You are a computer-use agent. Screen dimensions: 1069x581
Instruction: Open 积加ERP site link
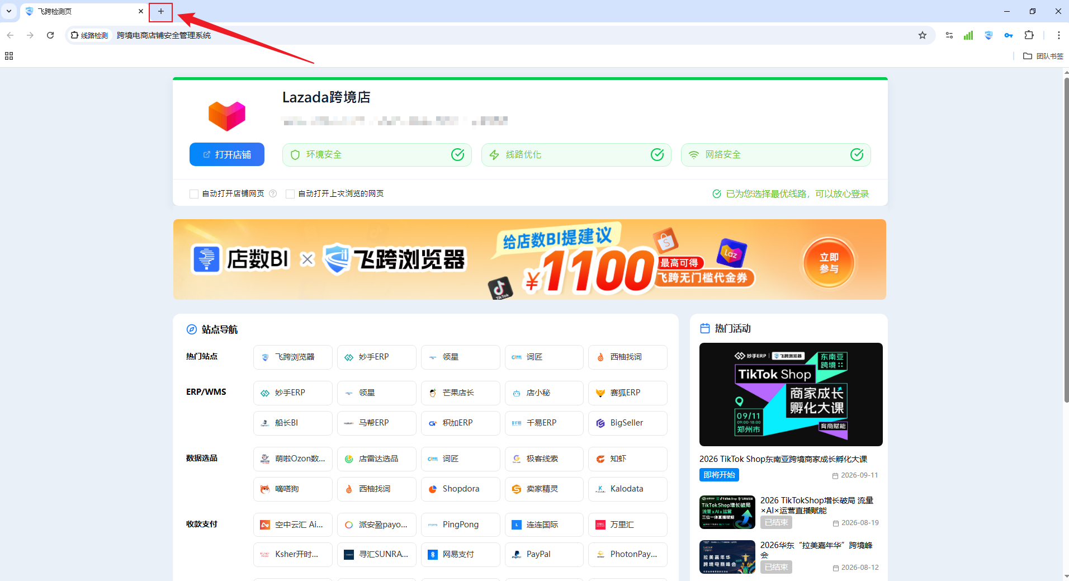pos(461,423)
